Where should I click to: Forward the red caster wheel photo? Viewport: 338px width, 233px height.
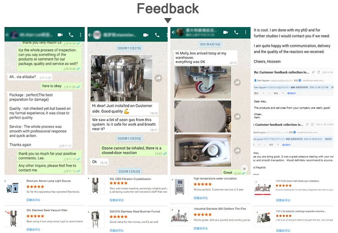point(238,82)
